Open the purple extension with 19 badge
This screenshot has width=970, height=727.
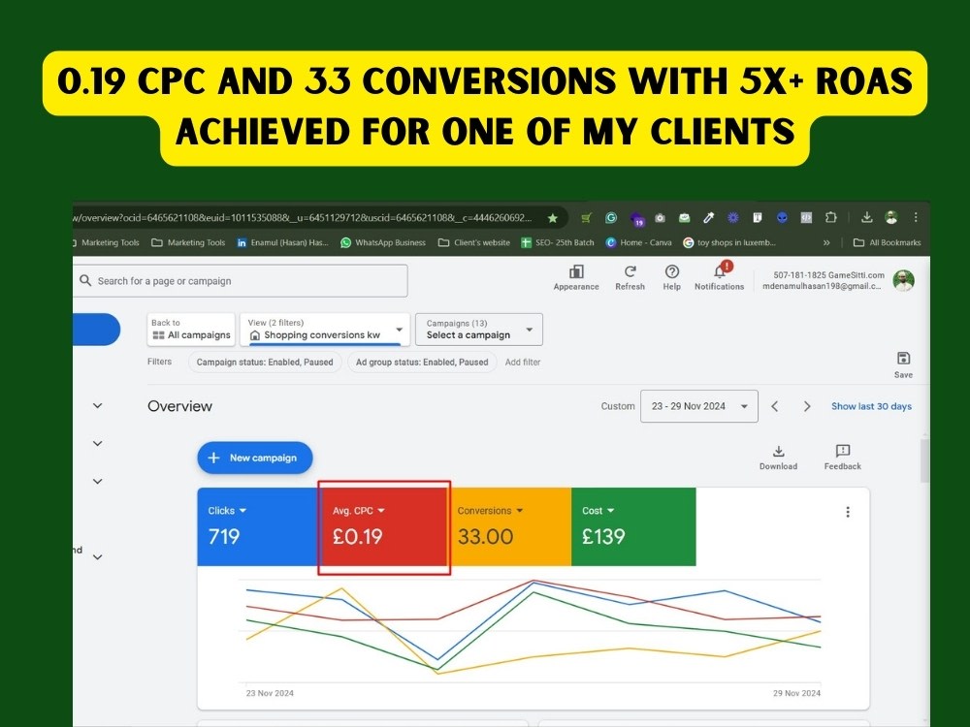[x=636, y=219]
